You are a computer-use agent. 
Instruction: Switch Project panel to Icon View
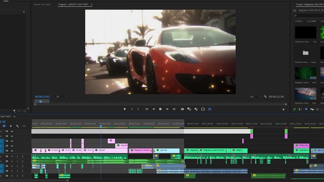[x=306, y=109]
